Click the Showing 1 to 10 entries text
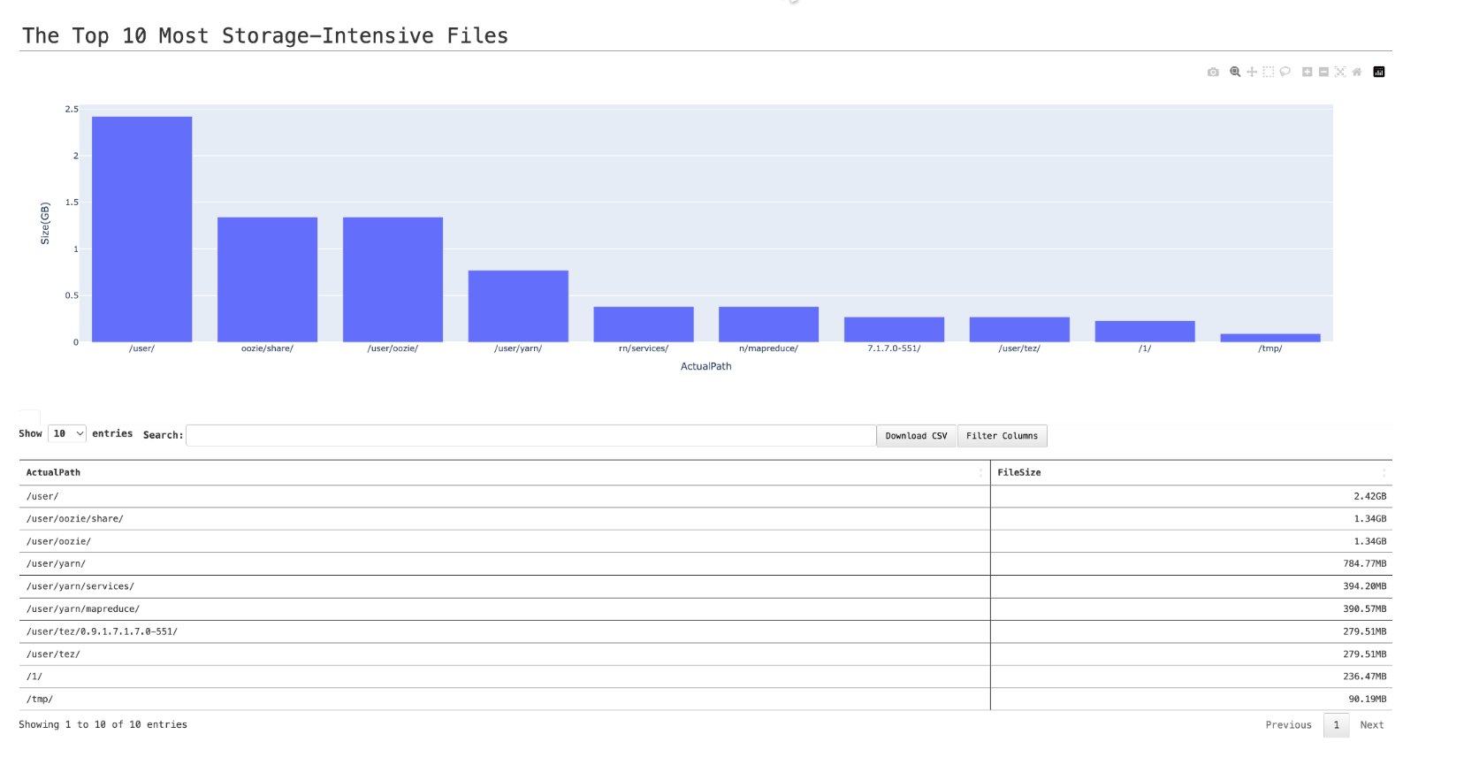The image size is (1464, 780). pyautogui.click(x=103, y=725)
